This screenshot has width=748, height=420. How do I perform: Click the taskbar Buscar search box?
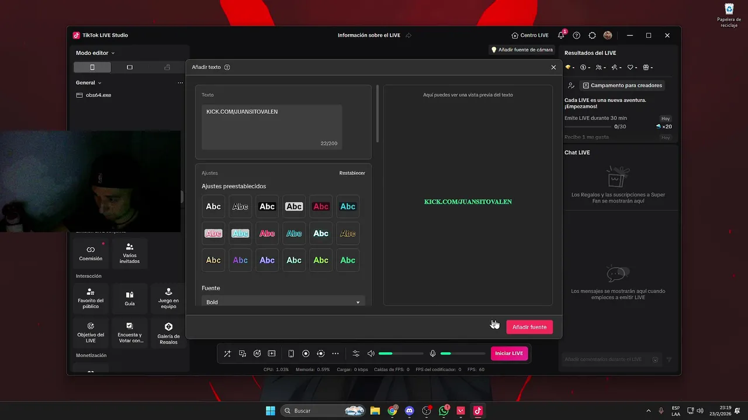(x=324, y=411)
